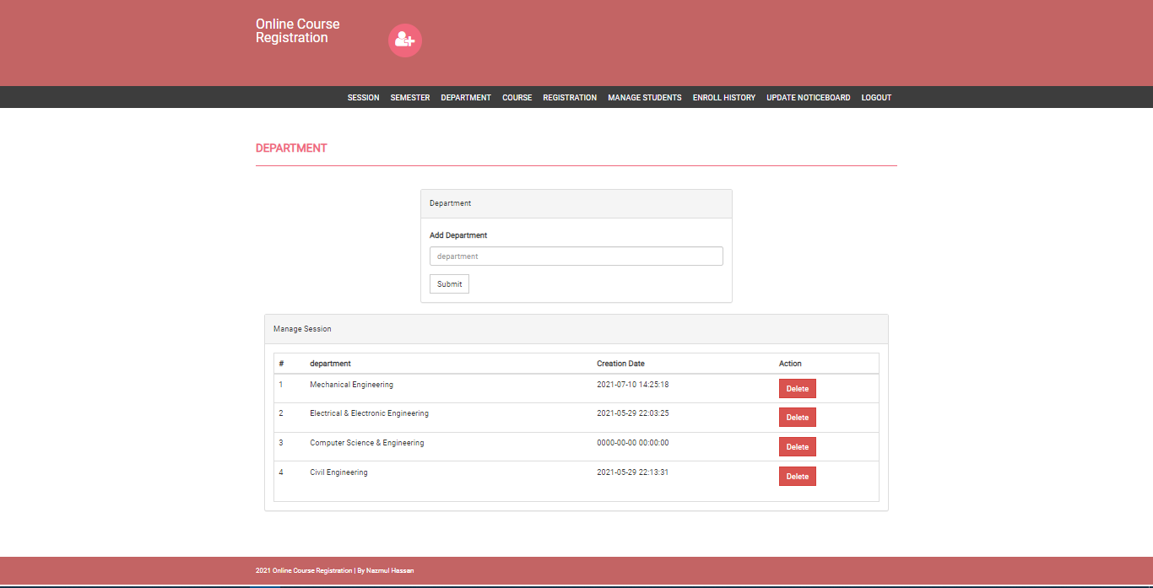Viewport: 1153px width, 588px height.
Task: Click creation date 2021-05-29 22:13:31
Action: (x=633, y=472)
